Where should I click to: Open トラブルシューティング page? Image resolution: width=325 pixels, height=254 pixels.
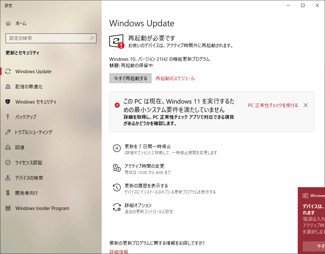coord(51,132)
